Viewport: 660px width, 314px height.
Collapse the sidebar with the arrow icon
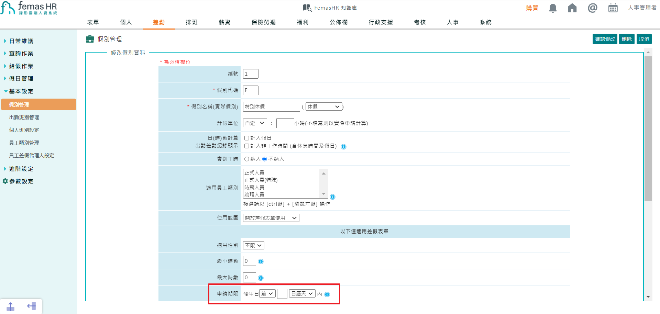32,306
